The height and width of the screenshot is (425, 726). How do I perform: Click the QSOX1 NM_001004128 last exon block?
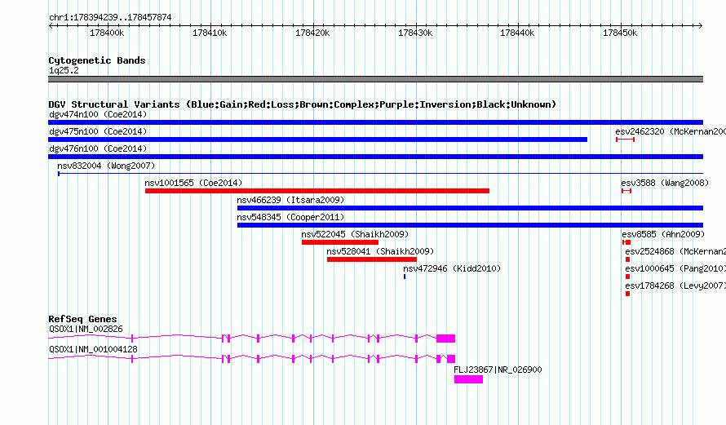pyautogui.click(x=451, y=359)
